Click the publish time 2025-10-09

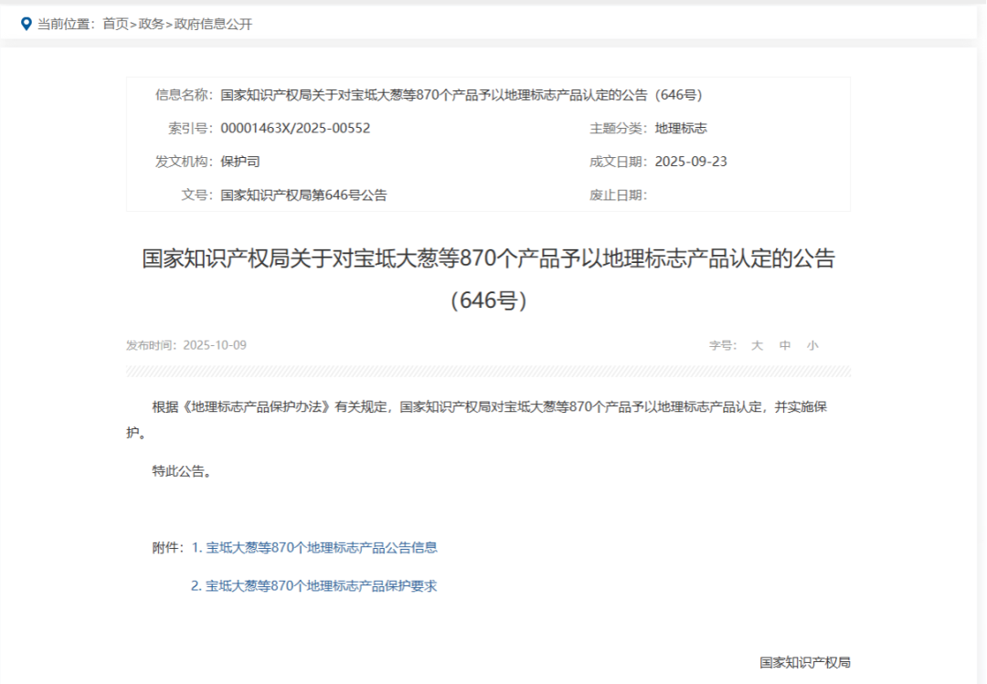214,345
